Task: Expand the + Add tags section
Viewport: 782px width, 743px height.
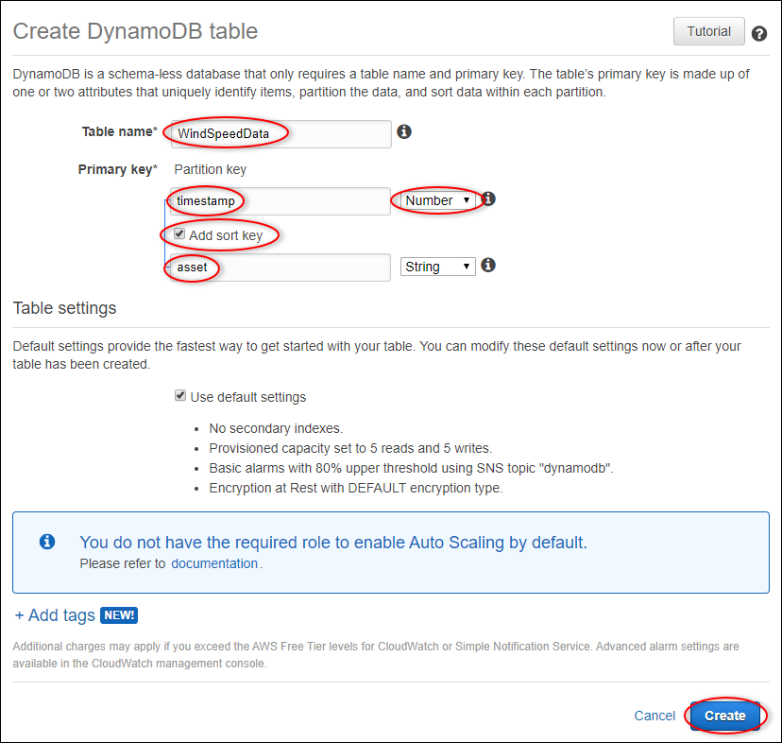Action: pyautogui.click(x=55, y=615)
